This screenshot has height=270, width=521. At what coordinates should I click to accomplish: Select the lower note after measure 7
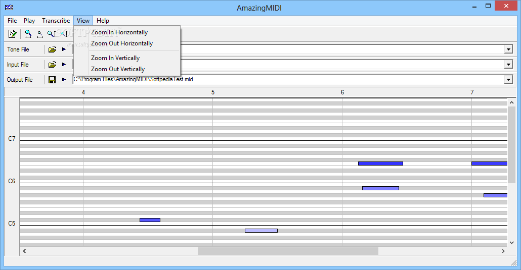coord(495,195)
